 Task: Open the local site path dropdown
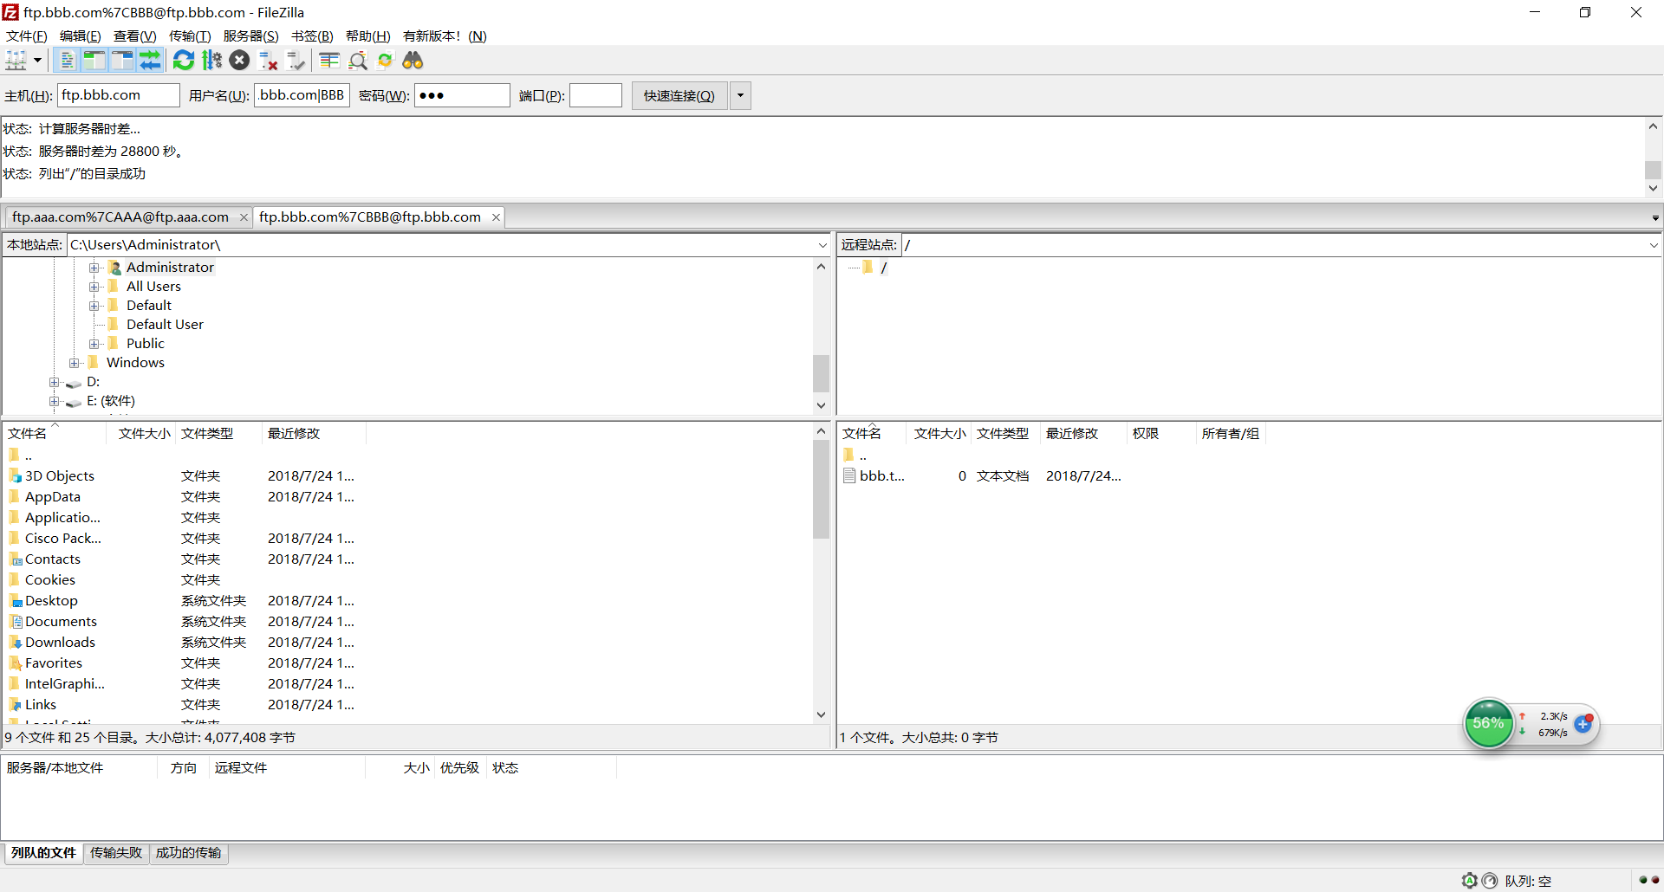pos(822,245)
